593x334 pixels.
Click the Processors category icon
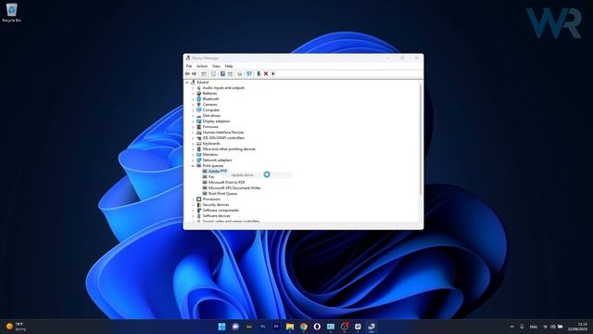[199, 199]
